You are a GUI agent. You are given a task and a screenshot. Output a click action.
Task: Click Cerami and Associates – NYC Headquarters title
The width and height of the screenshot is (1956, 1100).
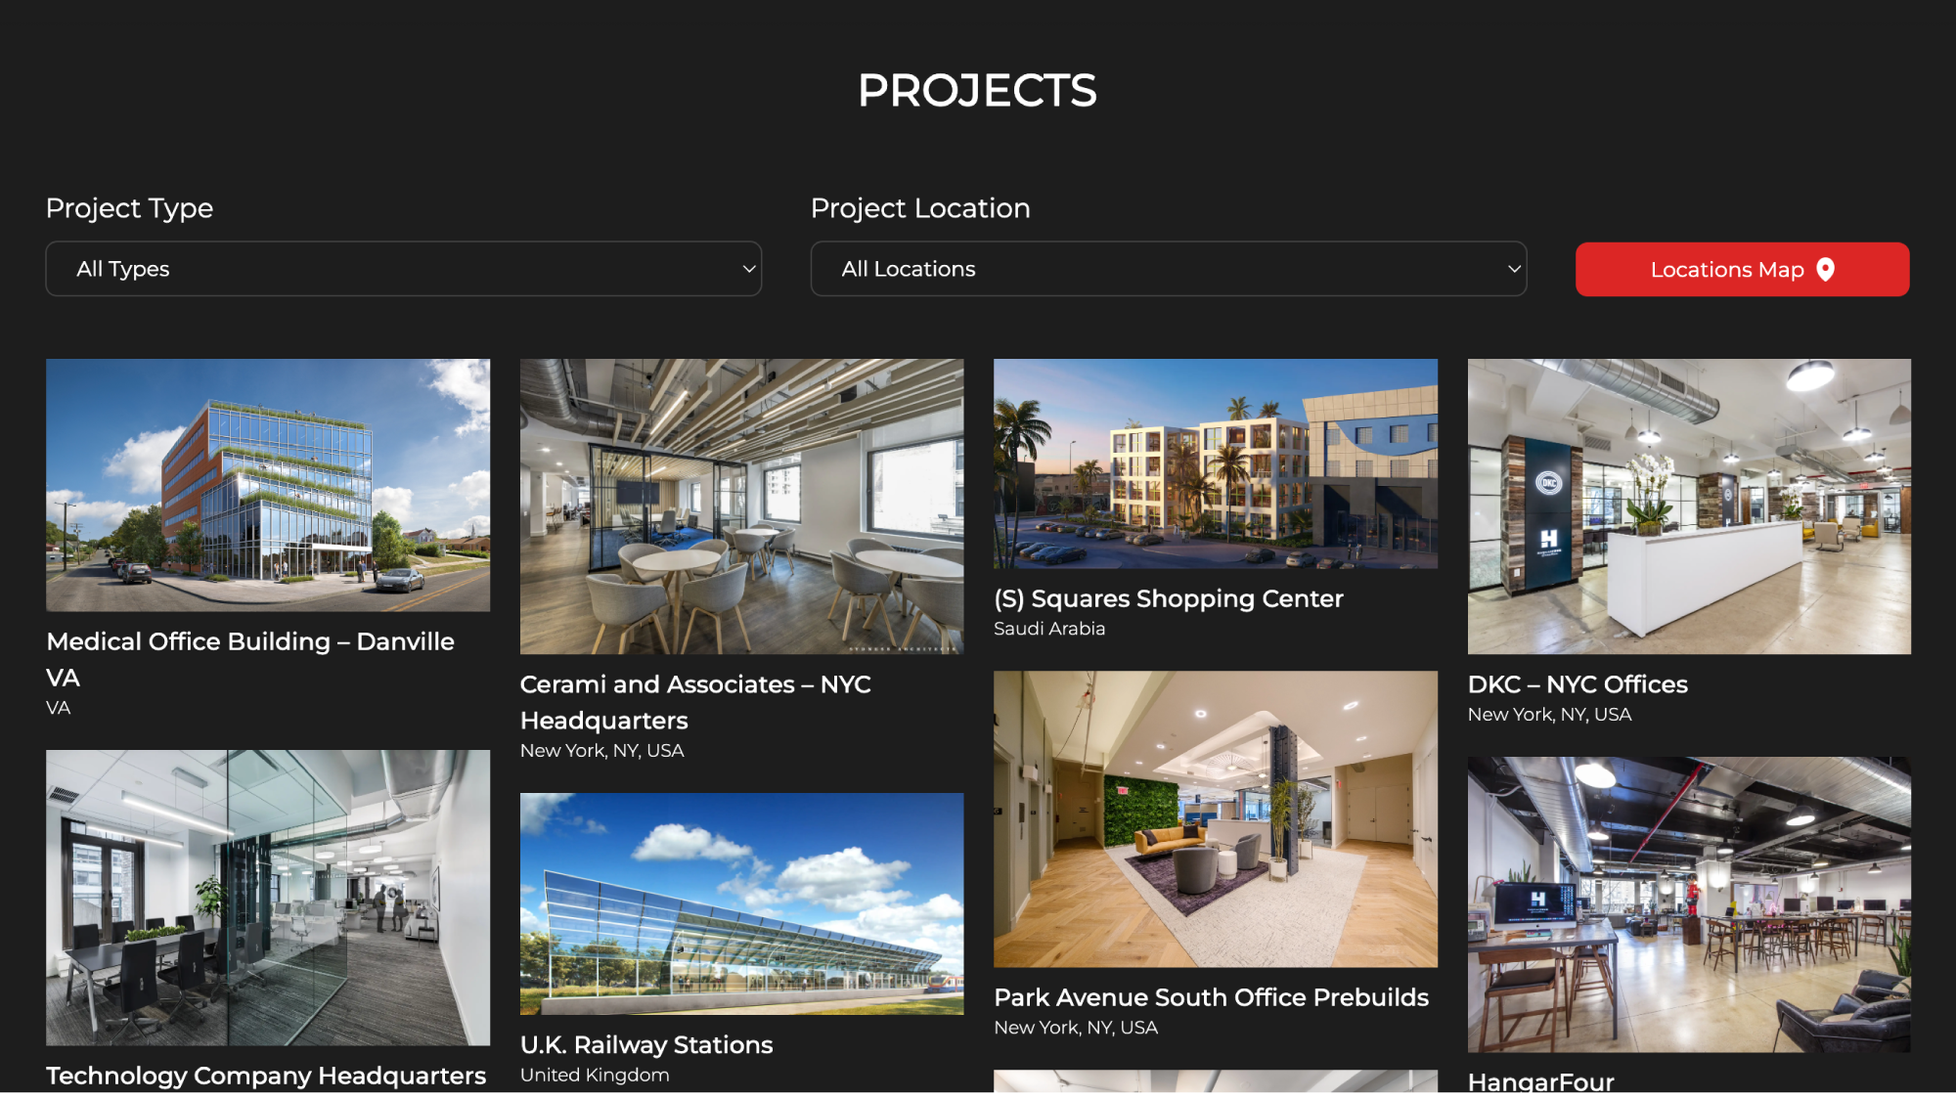point(695,685)
